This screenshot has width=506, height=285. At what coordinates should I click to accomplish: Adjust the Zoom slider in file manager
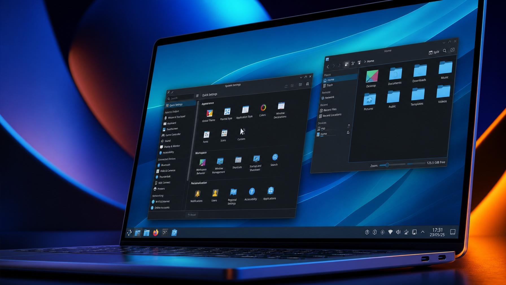pos(392,165)
